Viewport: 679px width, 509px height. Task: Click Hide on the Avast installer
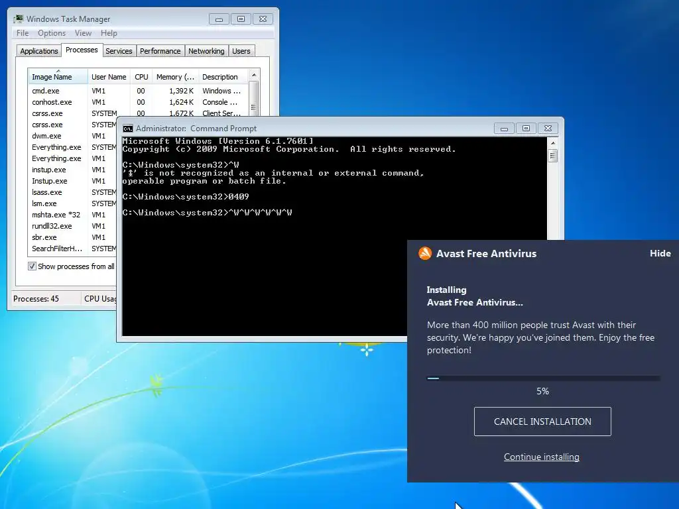tap(660, 253)
